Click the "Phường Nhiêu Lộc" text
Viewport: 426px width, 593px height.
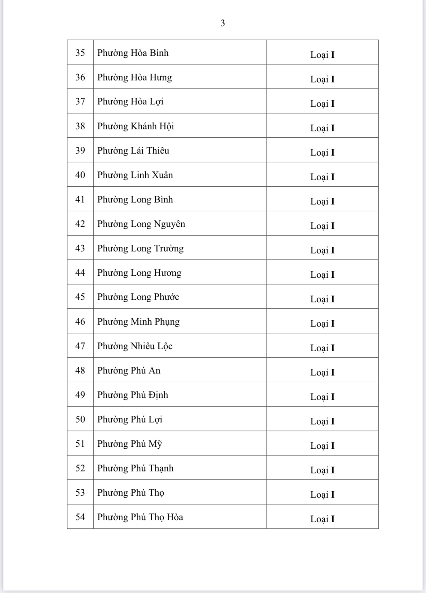(x=135, y=346)
